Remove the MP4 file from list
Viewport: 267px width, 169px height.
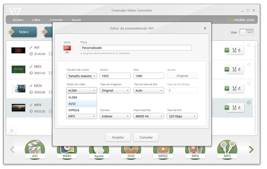click(x=249, y=103)
